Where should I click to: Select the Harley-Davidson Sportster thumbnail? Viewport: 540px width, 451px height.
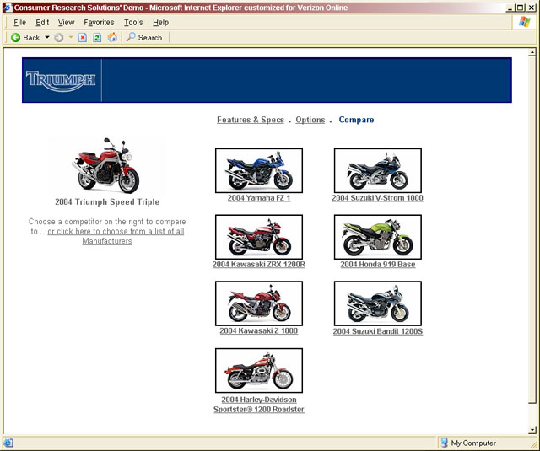(259, 371)
